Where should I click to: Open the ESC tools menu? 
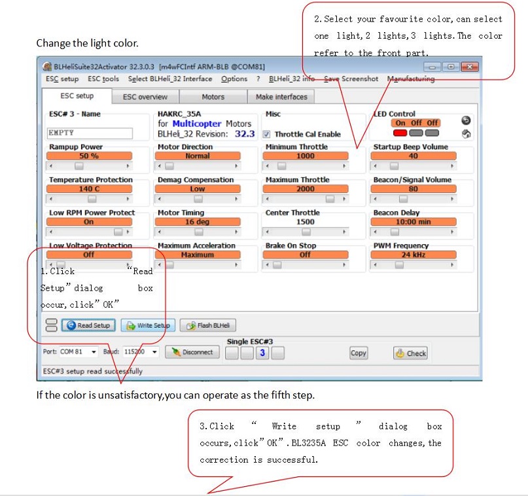point(103,79)
